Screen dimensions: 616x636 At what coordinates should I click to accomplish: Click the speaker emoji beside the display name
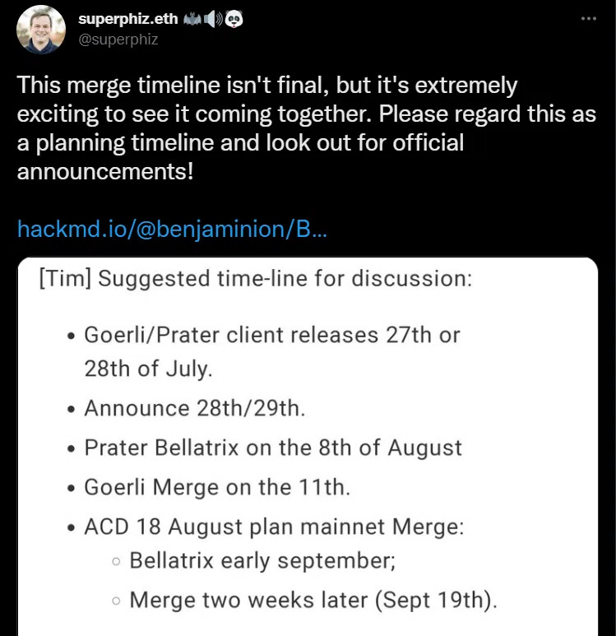(214, 19)
